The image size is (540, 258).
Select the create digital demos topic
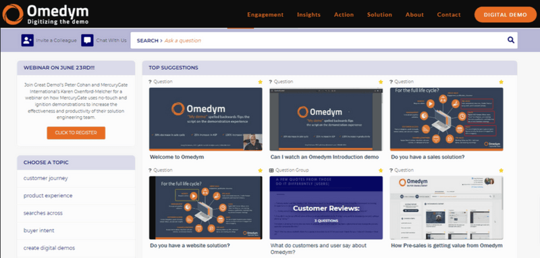click(x=49, y=248)
